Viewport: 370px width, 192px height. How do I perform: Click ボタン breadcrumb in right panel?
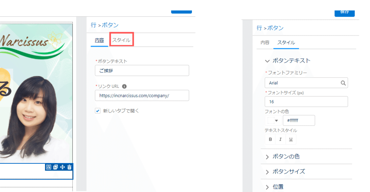click(275, 28)
